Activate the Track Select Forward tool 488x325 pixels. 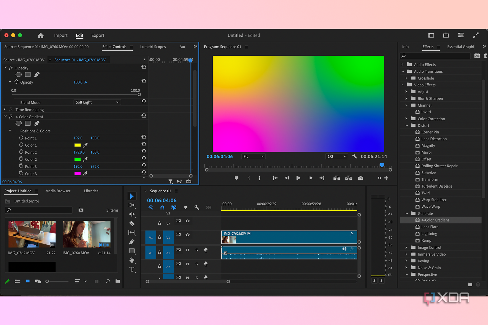(x=132, y=205)
